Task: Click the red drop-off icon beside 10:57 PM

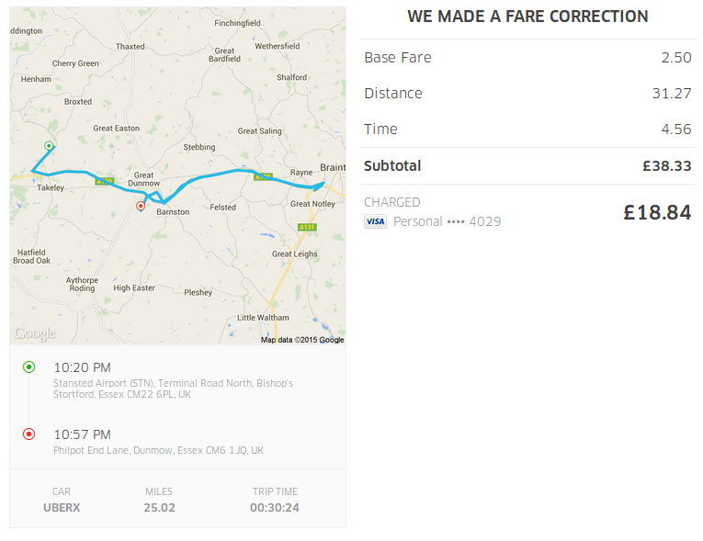Action: coord(29,434)
